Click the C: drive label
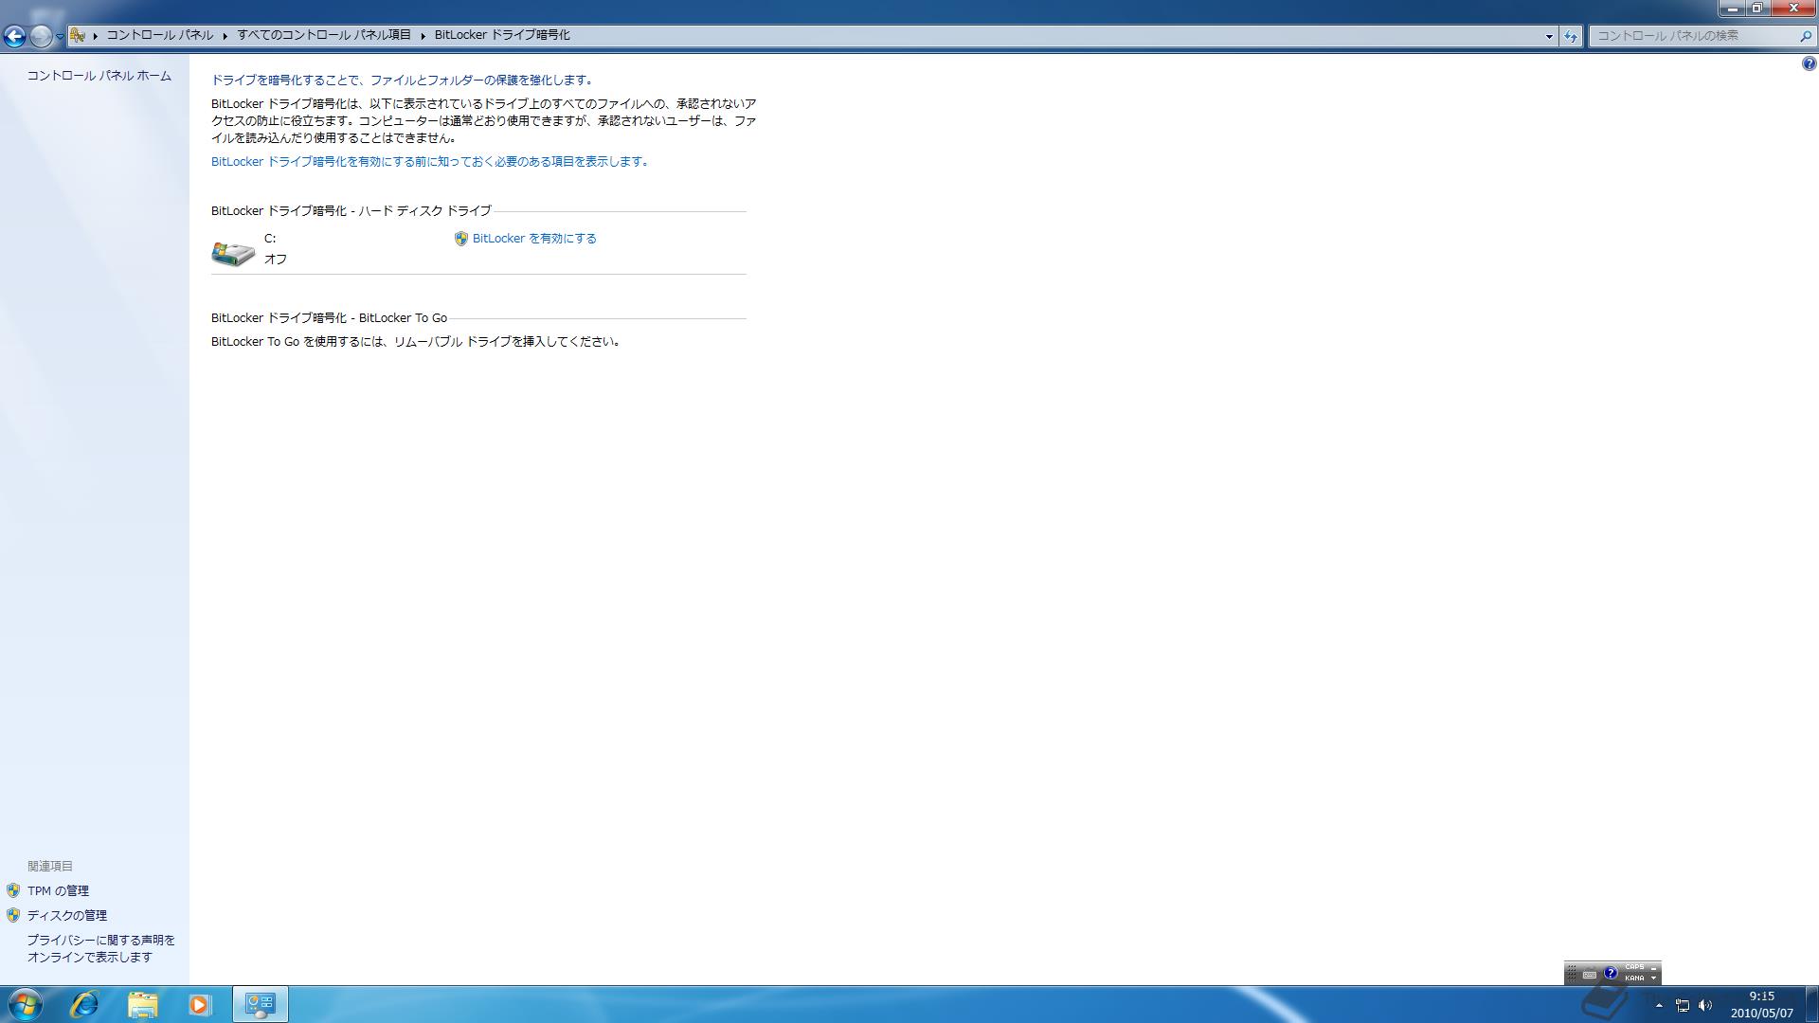This screenshot has height=1023, width=1819. click(270, 239)
